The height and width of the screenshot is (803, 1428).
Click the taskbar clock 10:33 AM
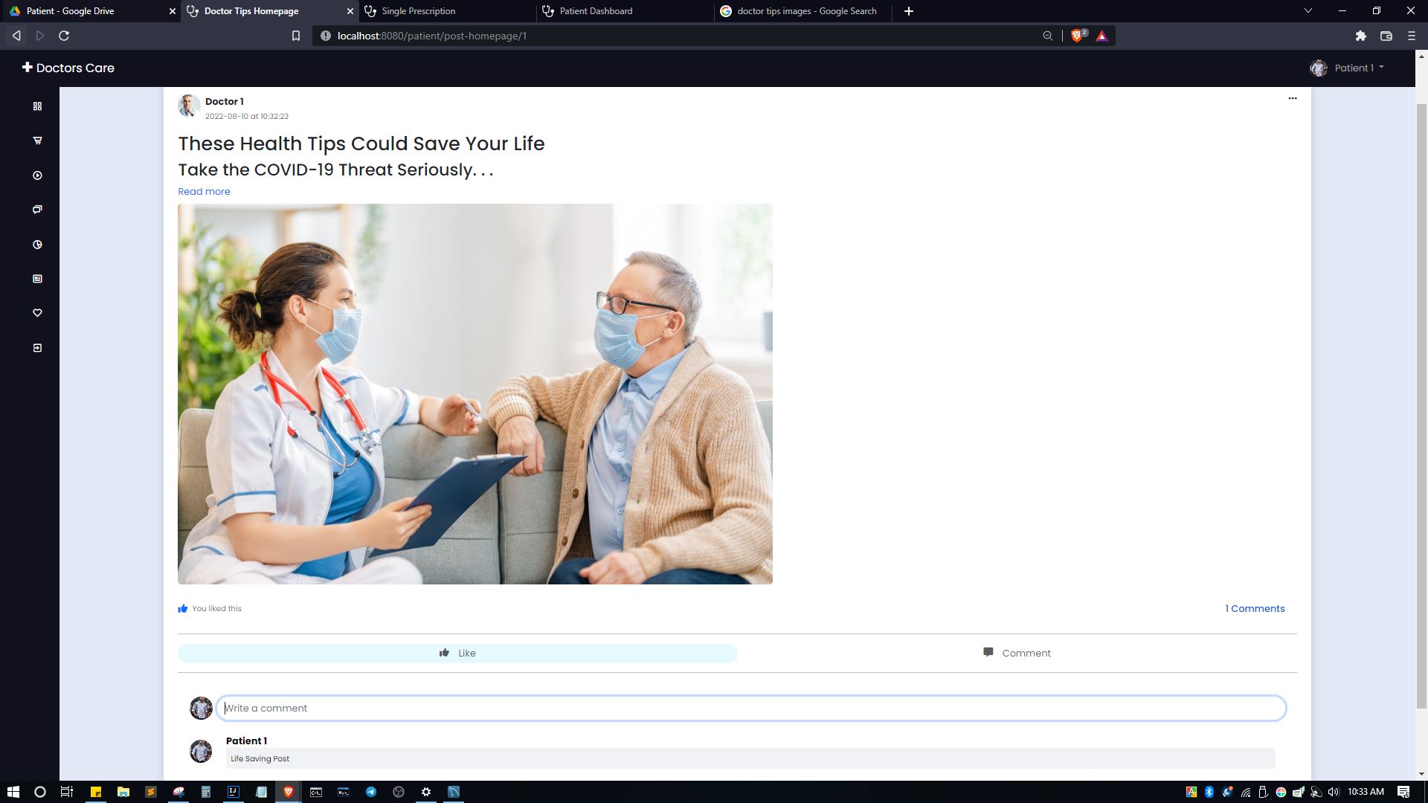point(1366,792)
